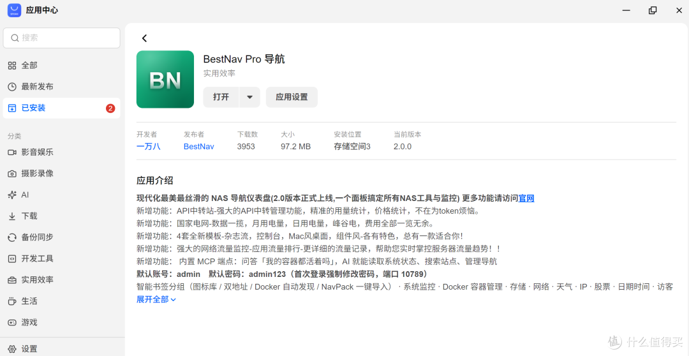Open 设置 in sidebar
The image size is (689, 356).
pyautogui.click(x=61, y=349)
